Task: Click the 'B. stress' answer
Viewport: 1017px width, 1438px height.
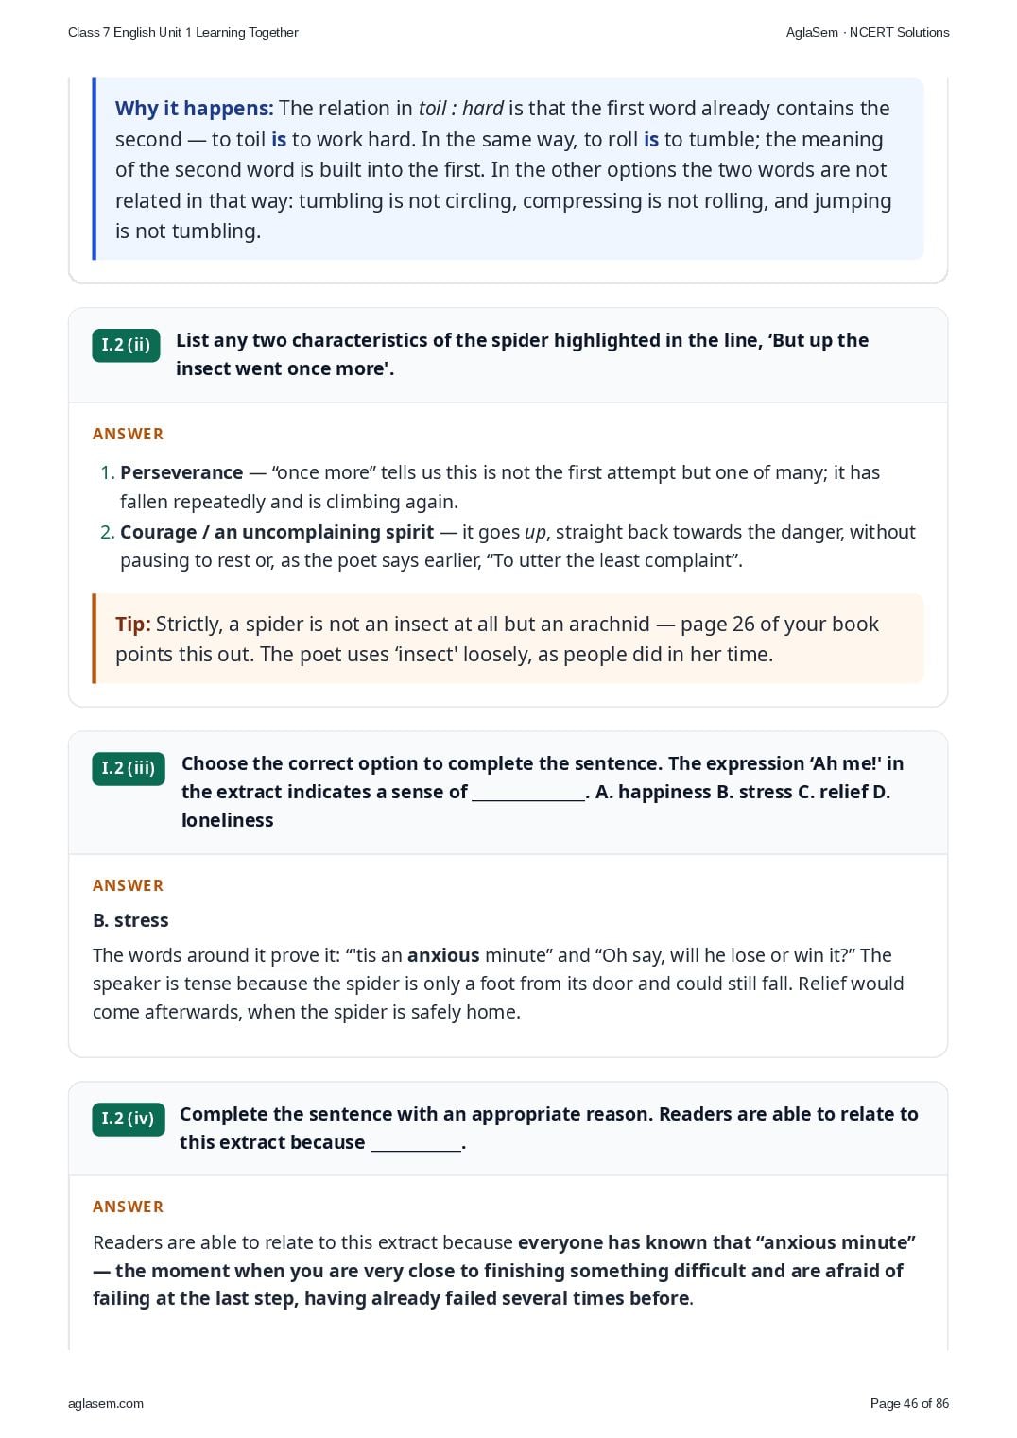Action: pos(130,920)
